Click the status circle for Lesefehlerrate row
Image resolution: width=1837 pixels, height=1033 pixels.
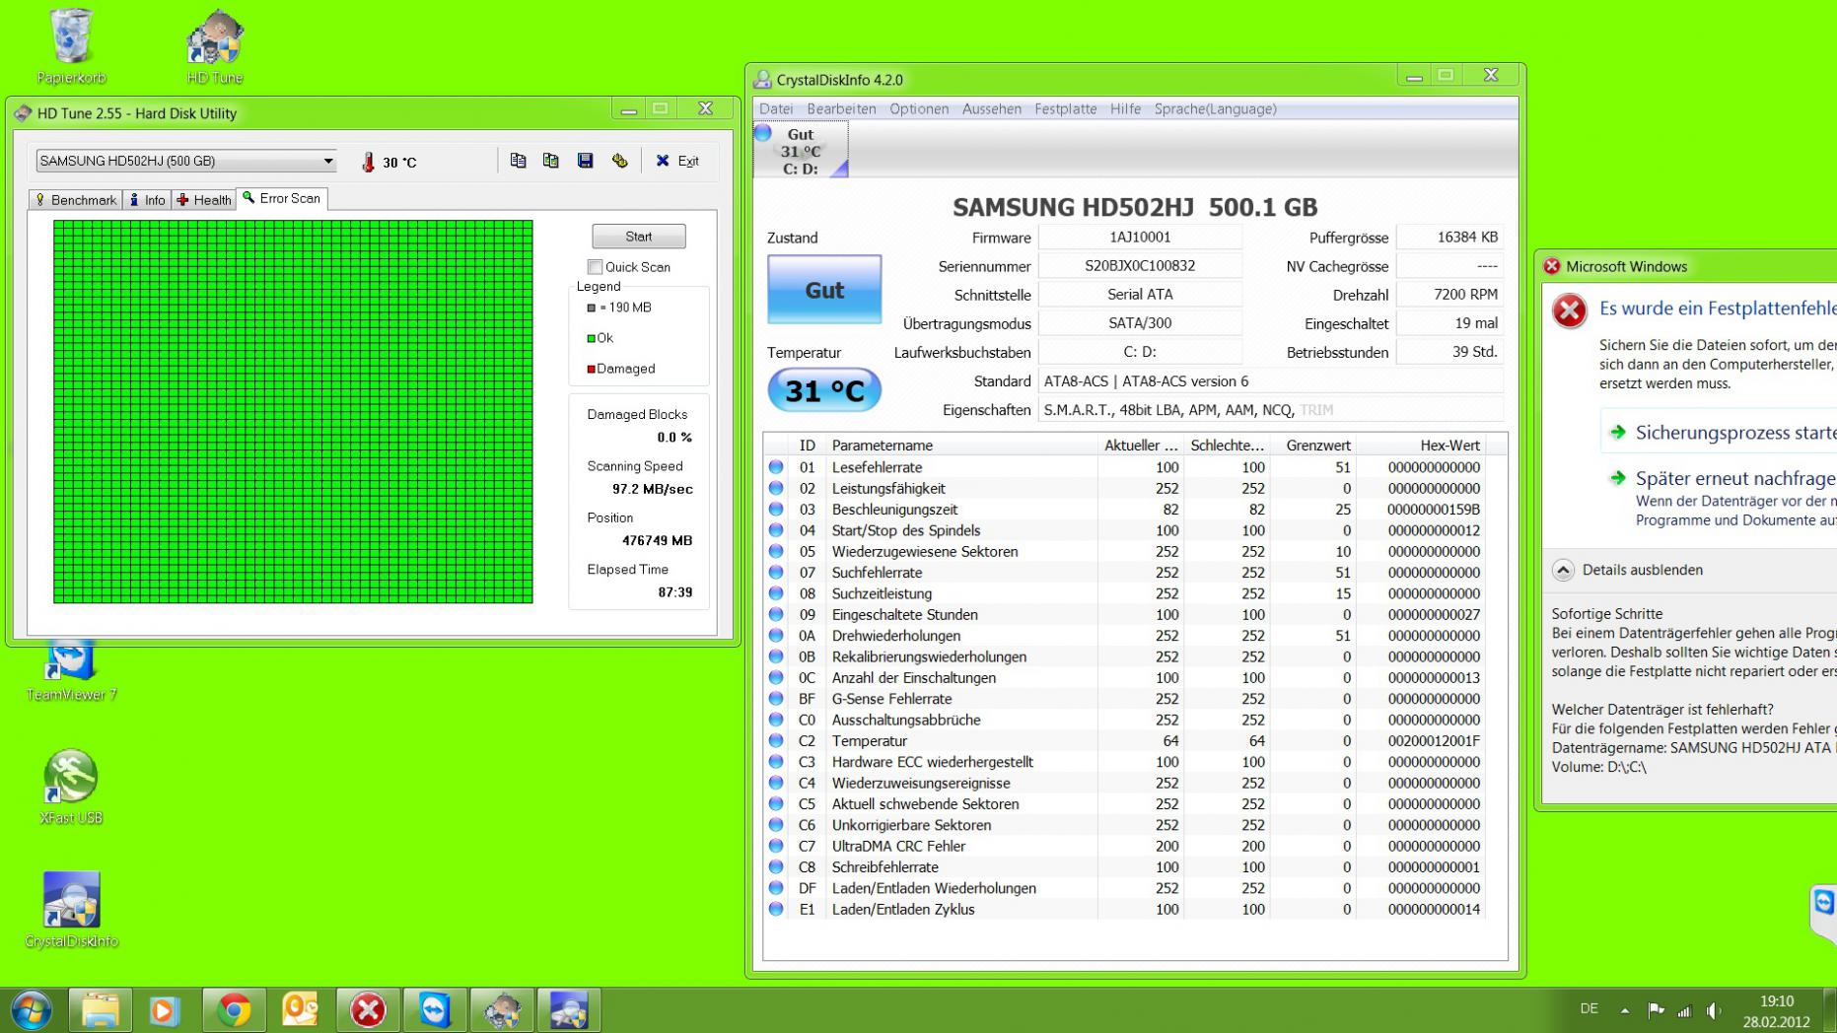tap(776, 467)
